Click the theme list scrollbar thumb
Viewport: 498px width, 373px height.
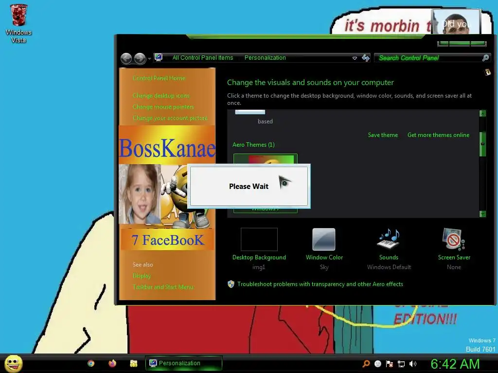(x=482, y=144)
